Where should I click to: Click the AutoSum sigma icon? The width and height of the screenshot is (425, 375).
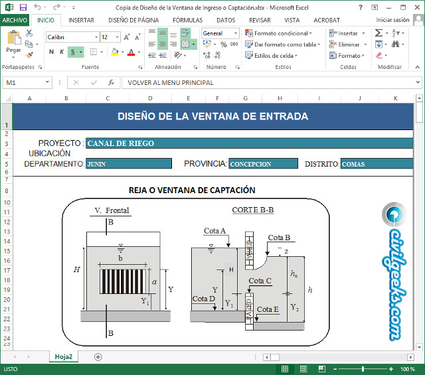(378, 33)
